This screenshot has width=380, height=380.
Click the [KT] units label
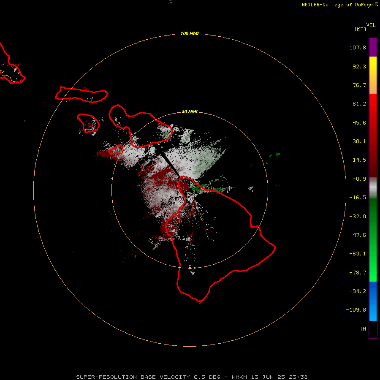pyautogui.click(x=360, y=29)
